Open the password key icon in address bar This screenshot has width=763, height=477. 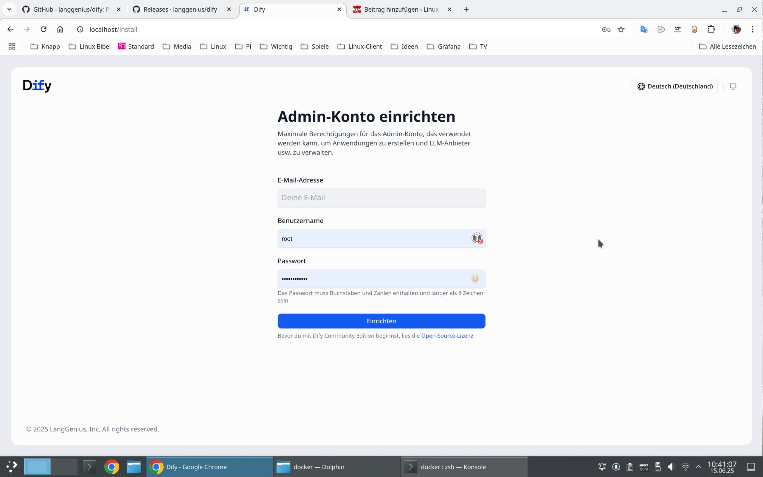tap(606, 29)
